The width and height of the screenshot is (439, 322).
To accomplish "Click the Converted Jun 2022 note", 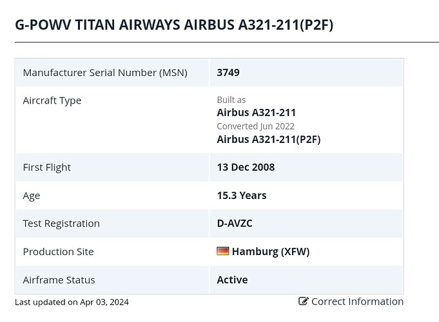I will (256, 126).
